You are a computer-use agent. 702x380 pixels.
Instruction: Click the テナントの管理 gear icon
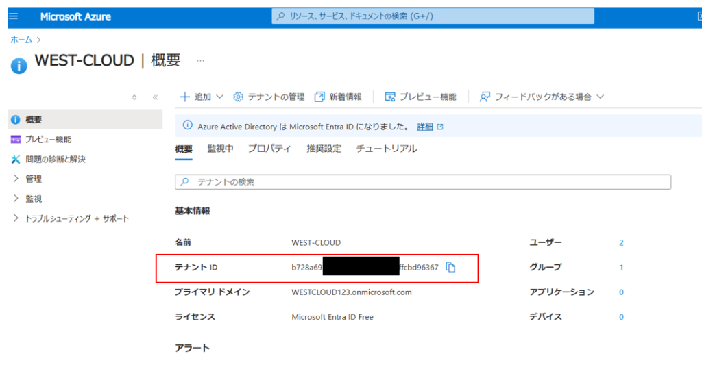pos(238,97)
